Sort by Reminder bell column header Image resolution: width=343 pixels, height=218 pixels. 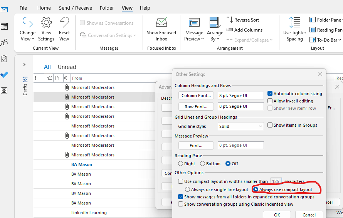pyautogui.click(x=50, y=78)
